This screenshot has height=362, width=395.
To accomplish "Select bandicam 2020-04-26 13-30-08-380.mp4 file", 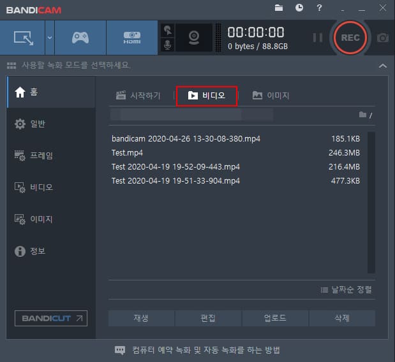I will click(236, 138).
